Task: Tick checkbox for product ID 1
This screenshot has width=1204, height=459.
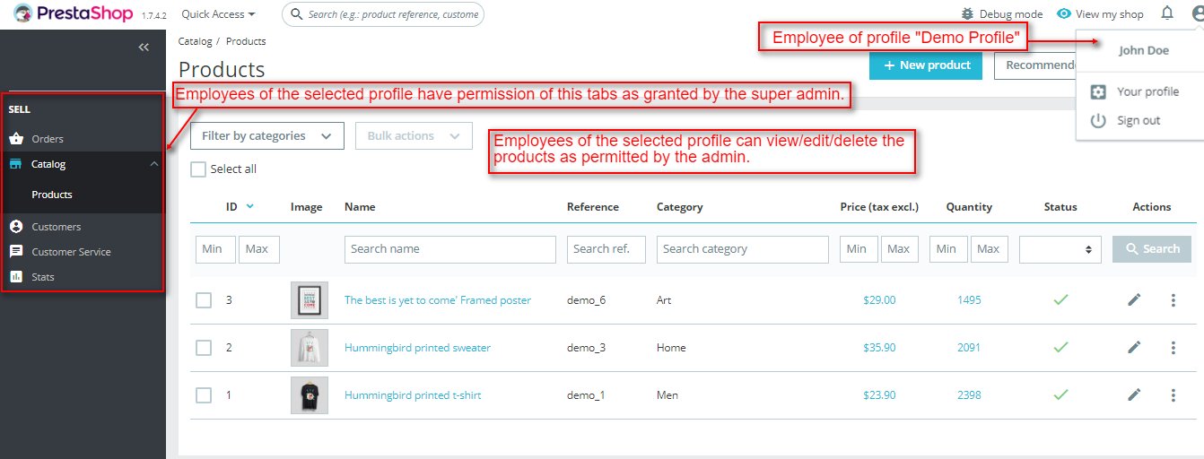Action: (204, 395)
